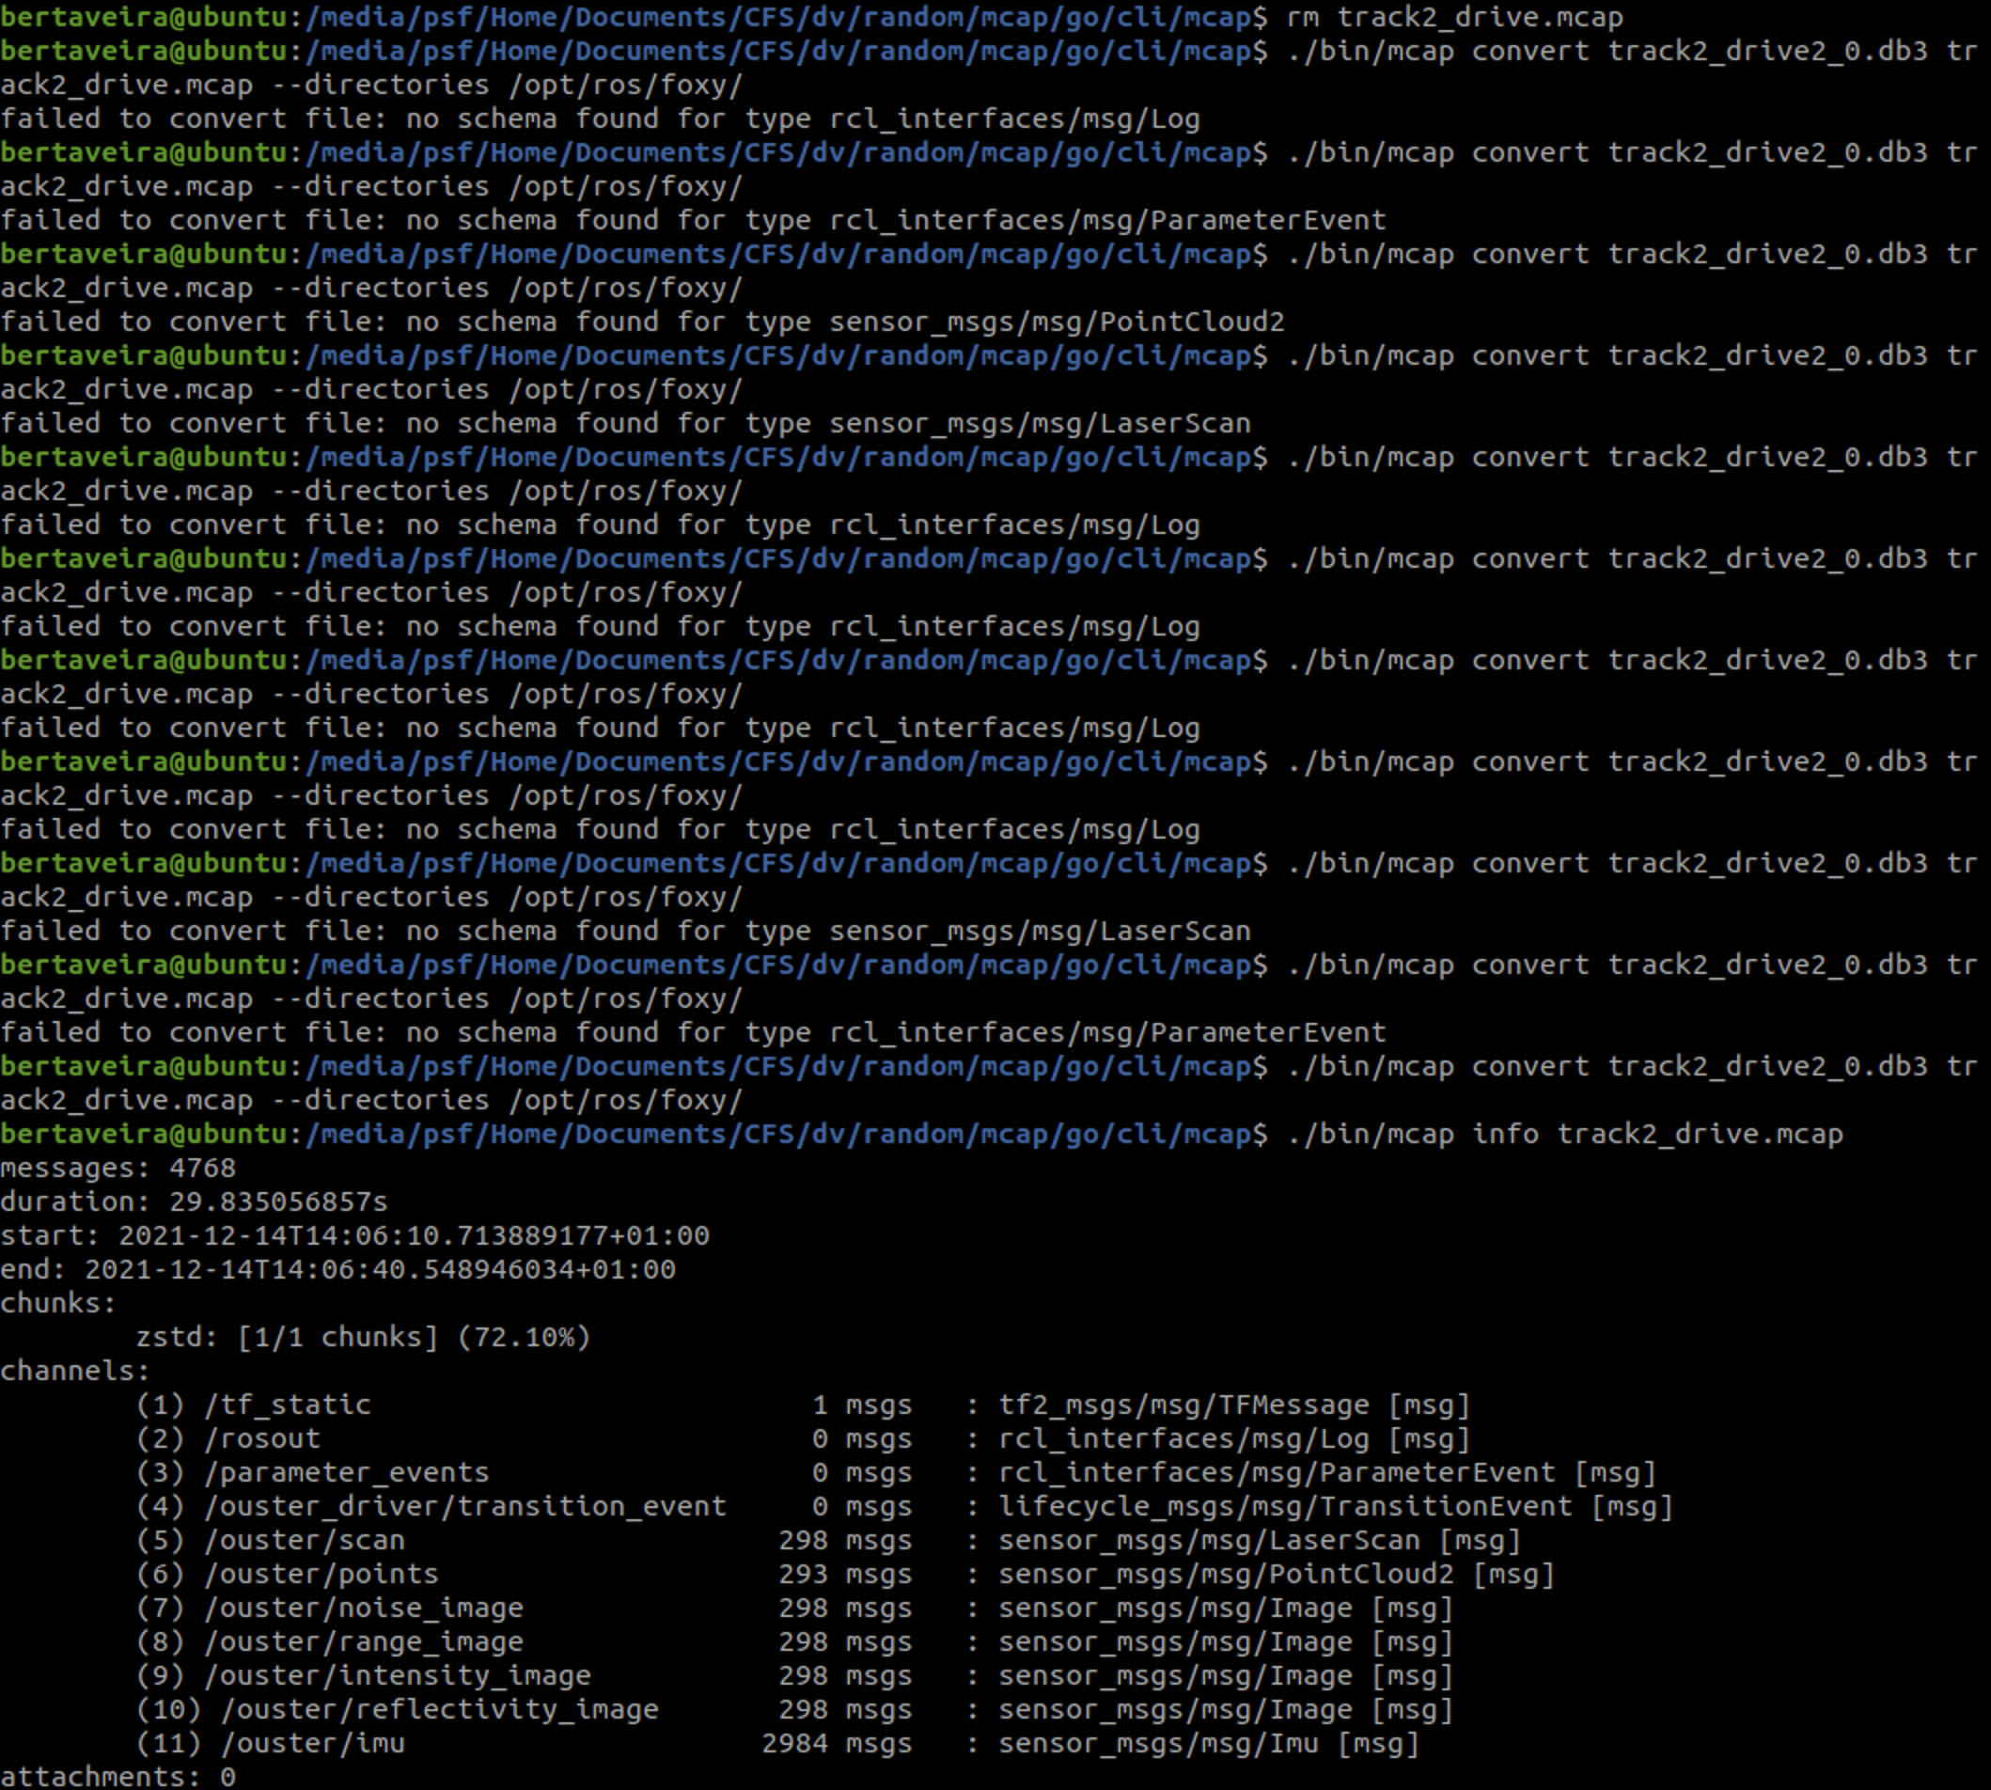Click the duration: 29.835056857s line
This screenshot has width=1991, height=1790.
coord(194,1201)
